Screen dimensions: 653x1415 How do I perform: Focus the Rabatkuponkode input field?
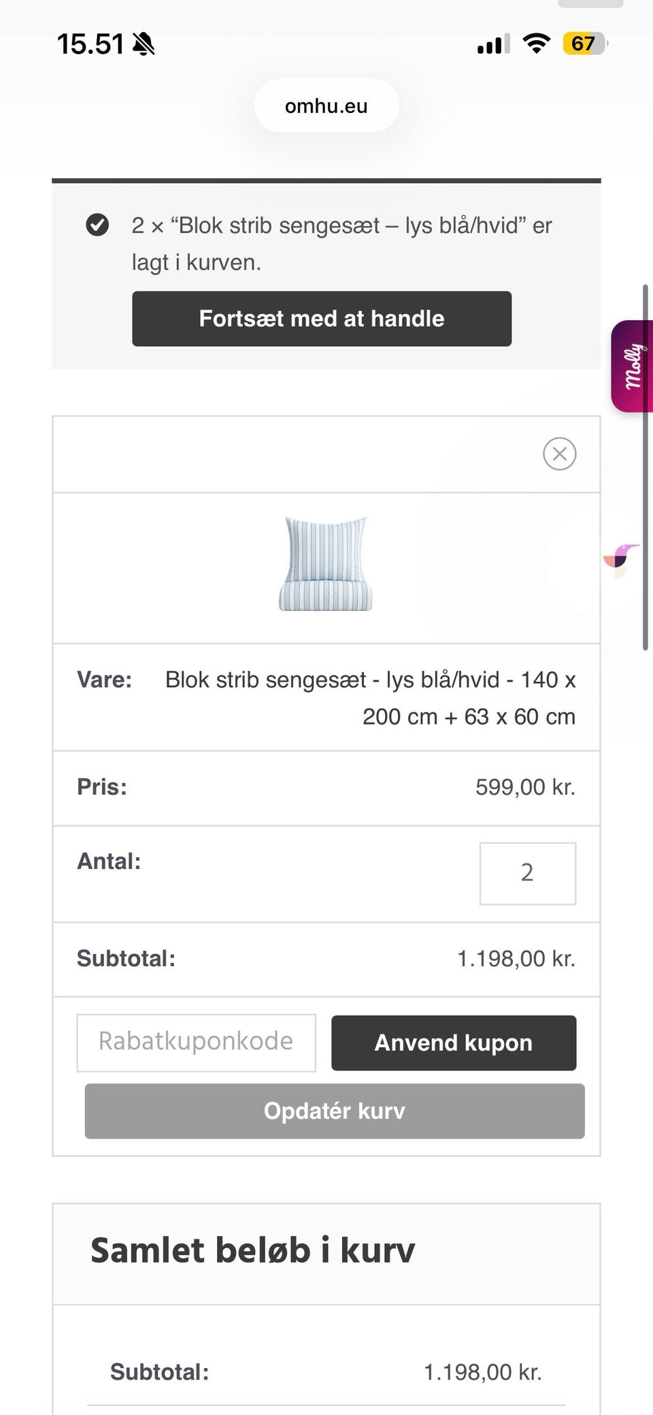pos(196,1043)
